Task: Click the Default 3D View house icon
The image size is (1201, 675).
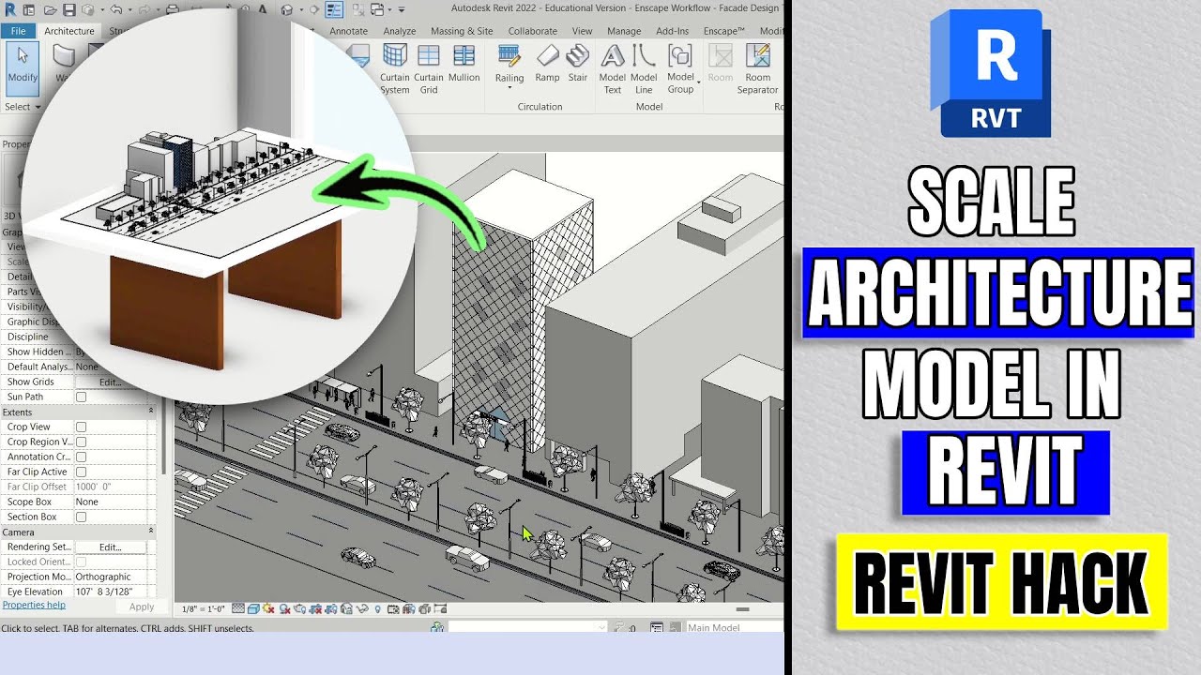Action: point(285,9)
